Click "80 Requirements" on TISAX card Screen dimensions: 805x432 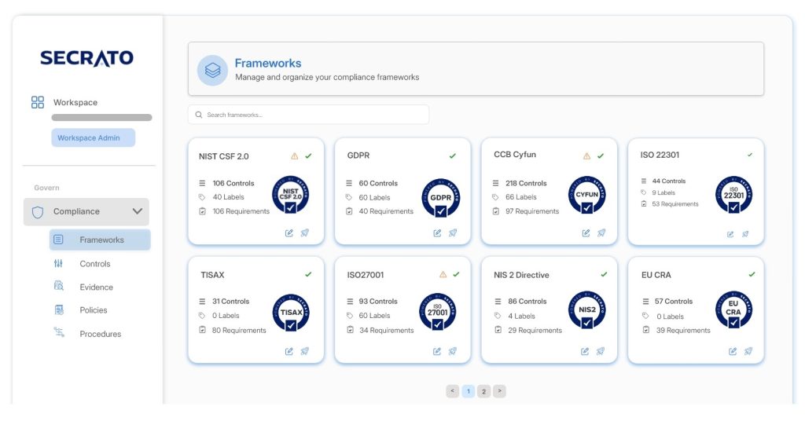(x=239, y=331)
